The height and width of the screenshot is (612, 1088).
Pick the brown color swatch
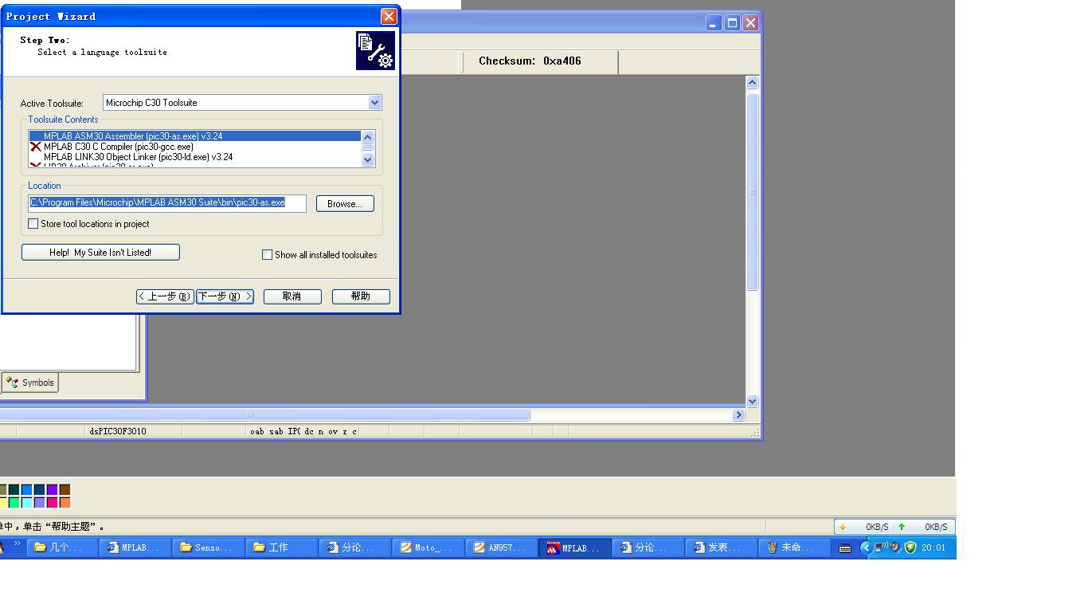click(65, 490)
